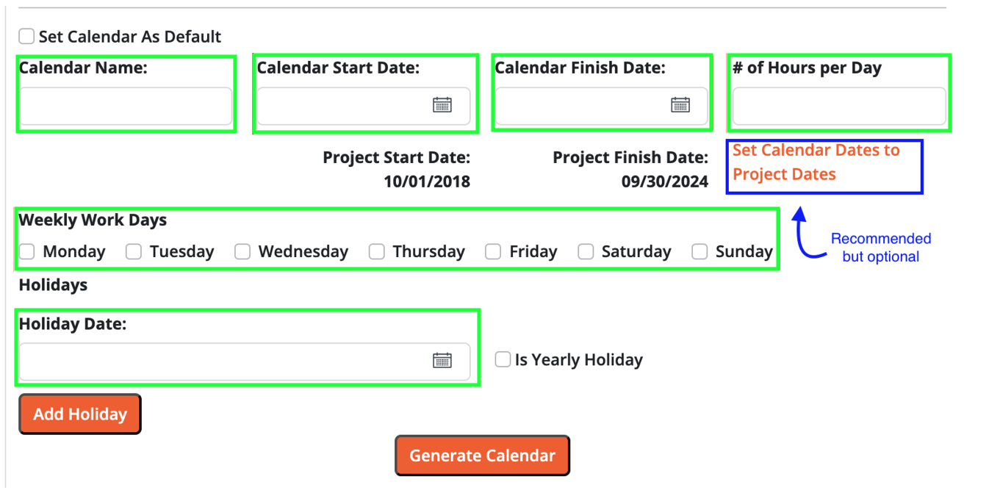
Task: Select Saturday as a work day
Action: pos(586,252)
